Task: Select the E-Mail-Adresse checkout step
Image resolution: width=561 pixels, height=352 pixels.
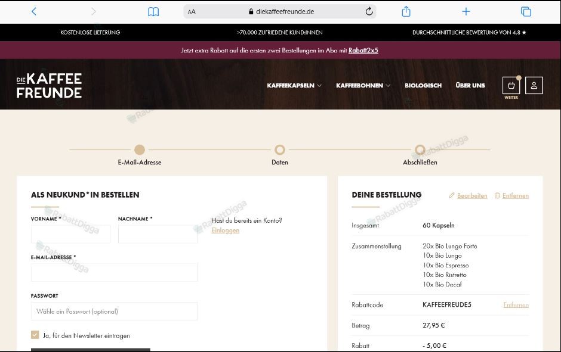Action: 140,149
